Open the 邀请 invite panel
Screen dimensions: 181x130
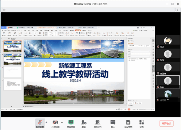point(83,124)
